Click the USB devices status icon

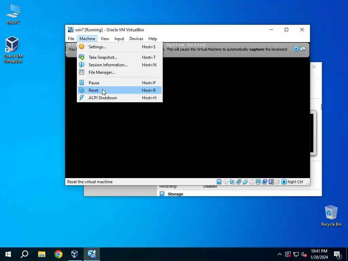point(245,182)
